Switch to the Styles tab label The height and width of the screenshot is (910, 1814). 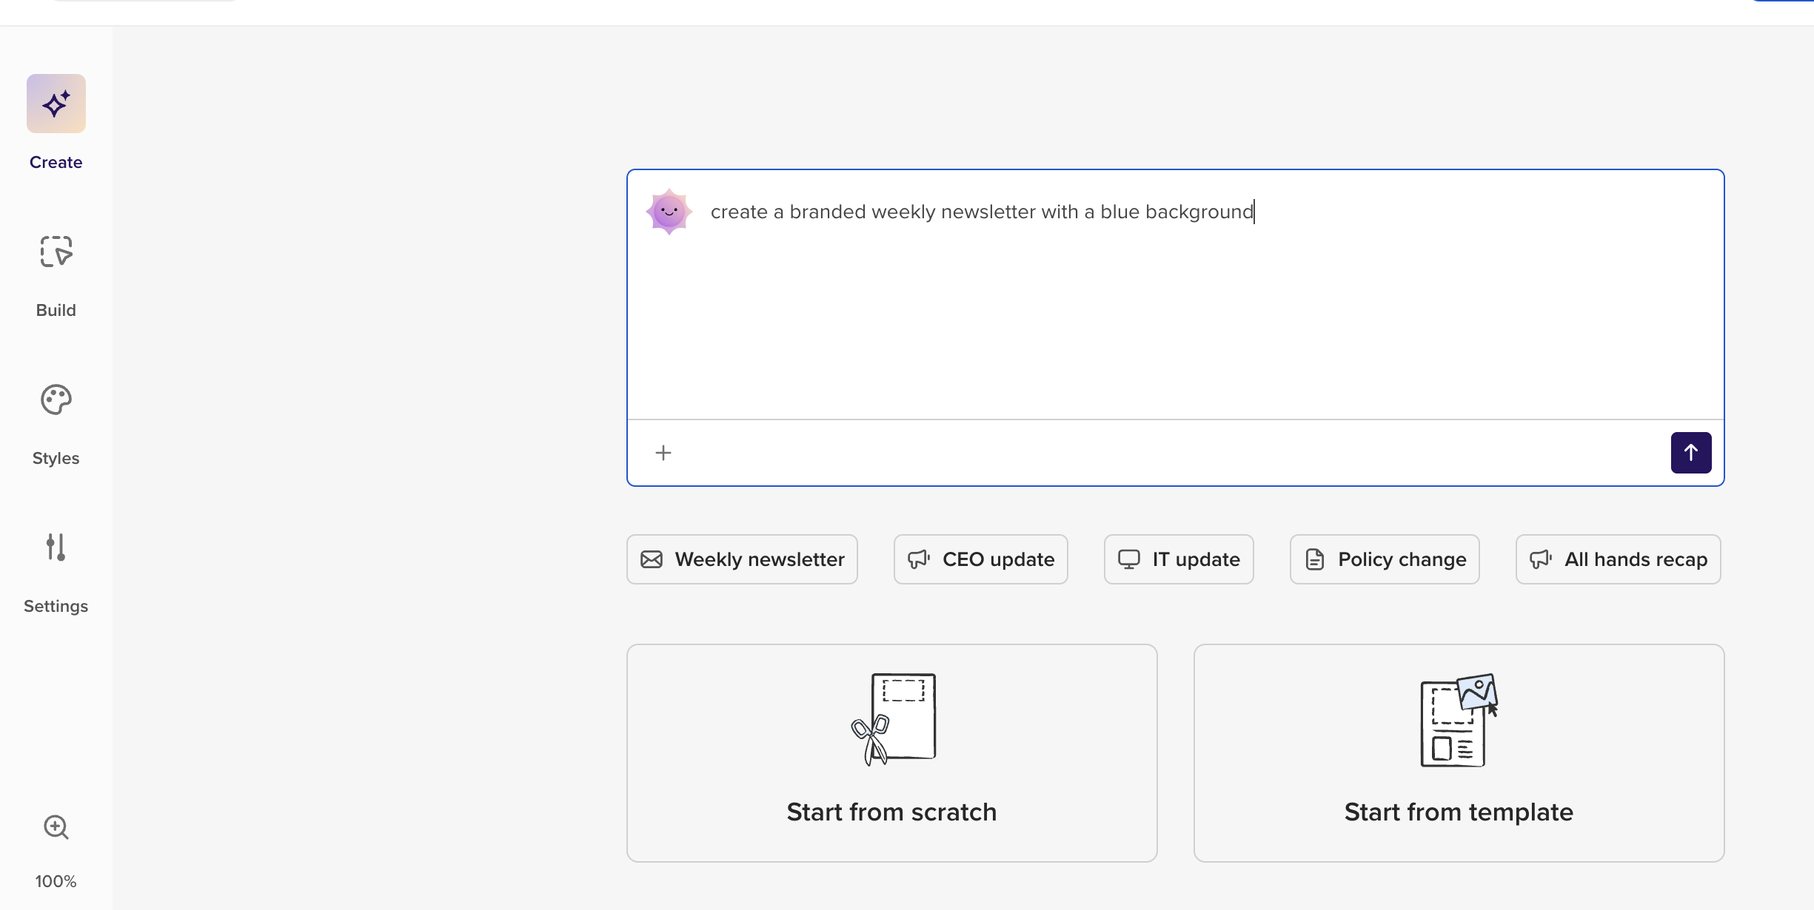pos(56,458)
